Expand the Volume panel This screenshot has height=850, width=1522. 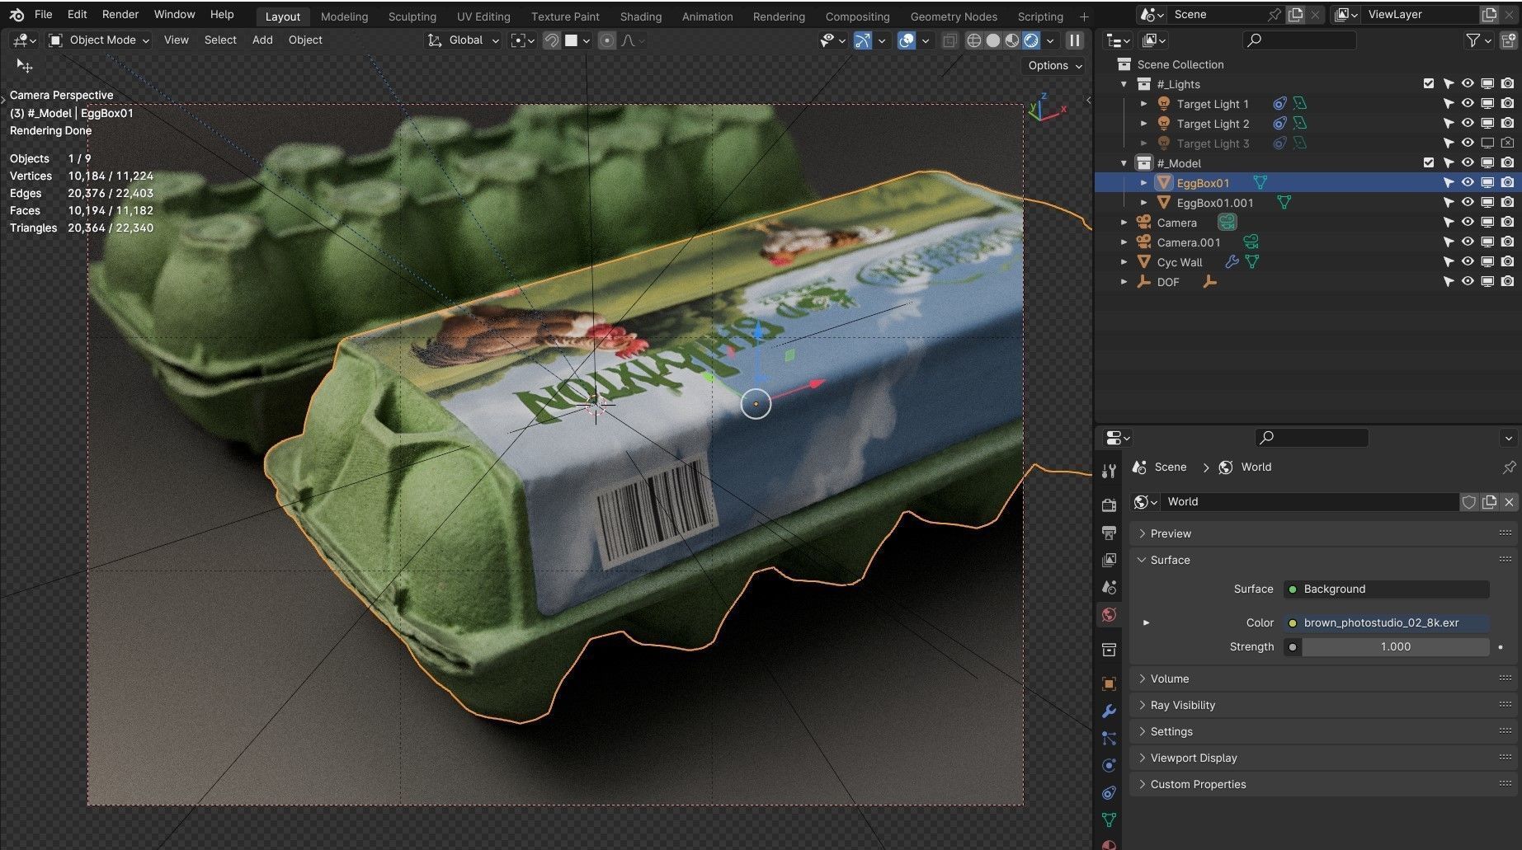[1323, 679]
